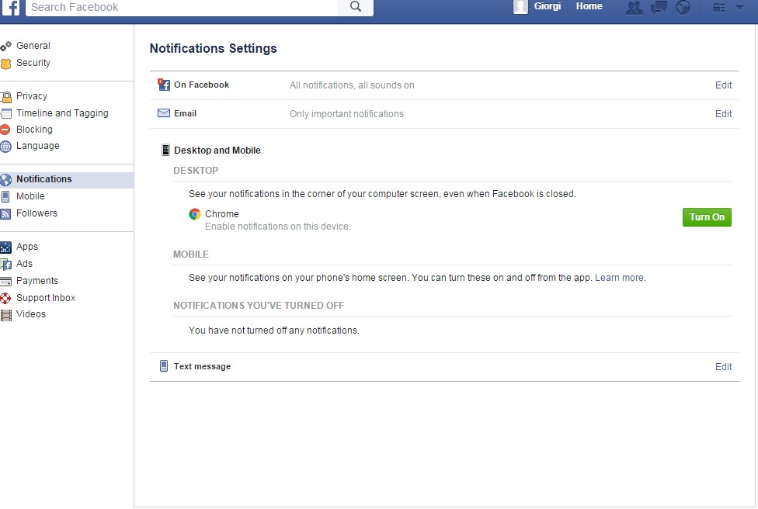Open the messages icon in top bar
The width and height of the screenshot is (758, 509).
659,8
